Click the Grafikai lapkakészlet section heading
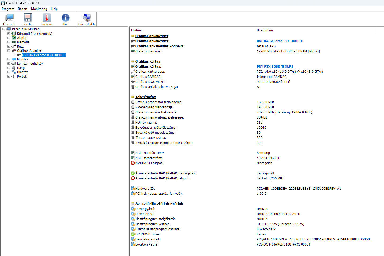384x256 pixels. 152,36
